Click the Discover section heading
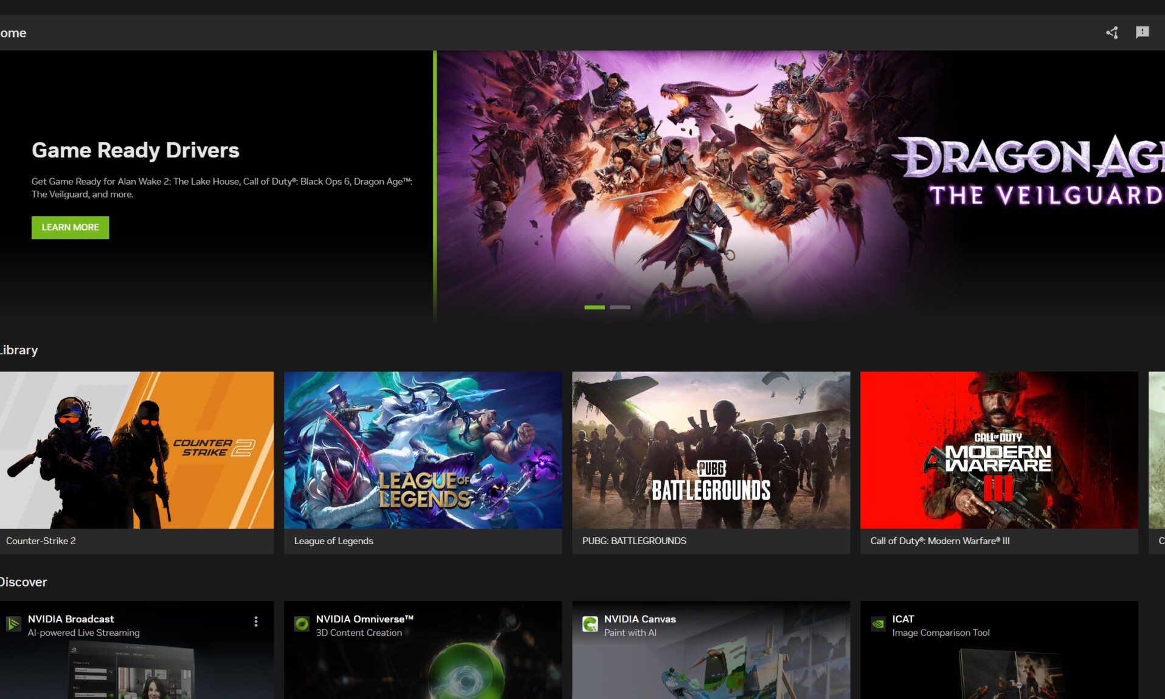1165x699 pixels. [x=23, y=582]
